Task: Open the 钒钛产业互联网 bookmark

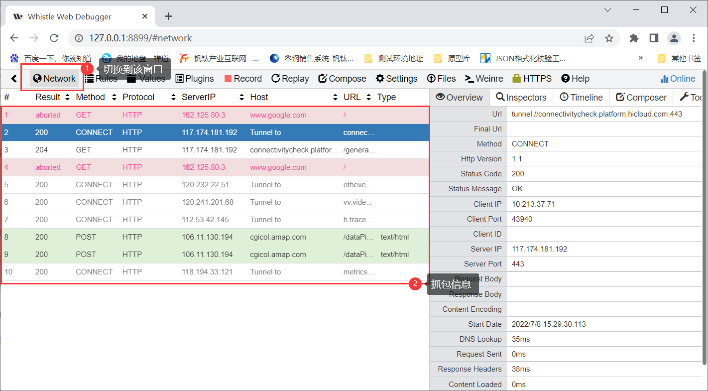Action: click(220, 59)
